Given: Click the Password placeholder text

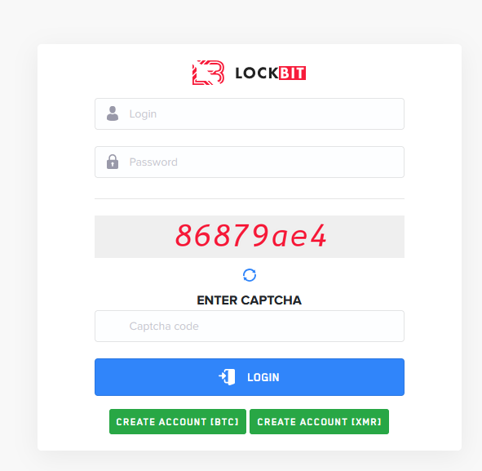Looking at the screenshot, I should click(x=153, y=162).
